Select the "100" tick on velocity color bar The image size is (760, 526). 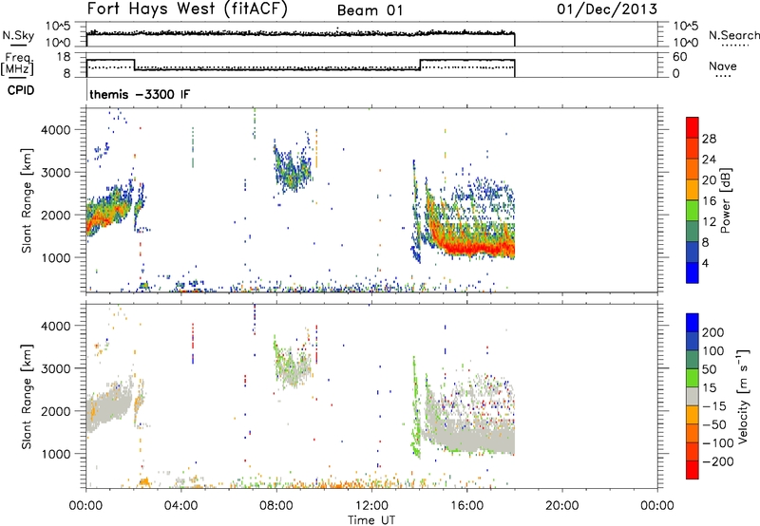[x=713, y=351]
